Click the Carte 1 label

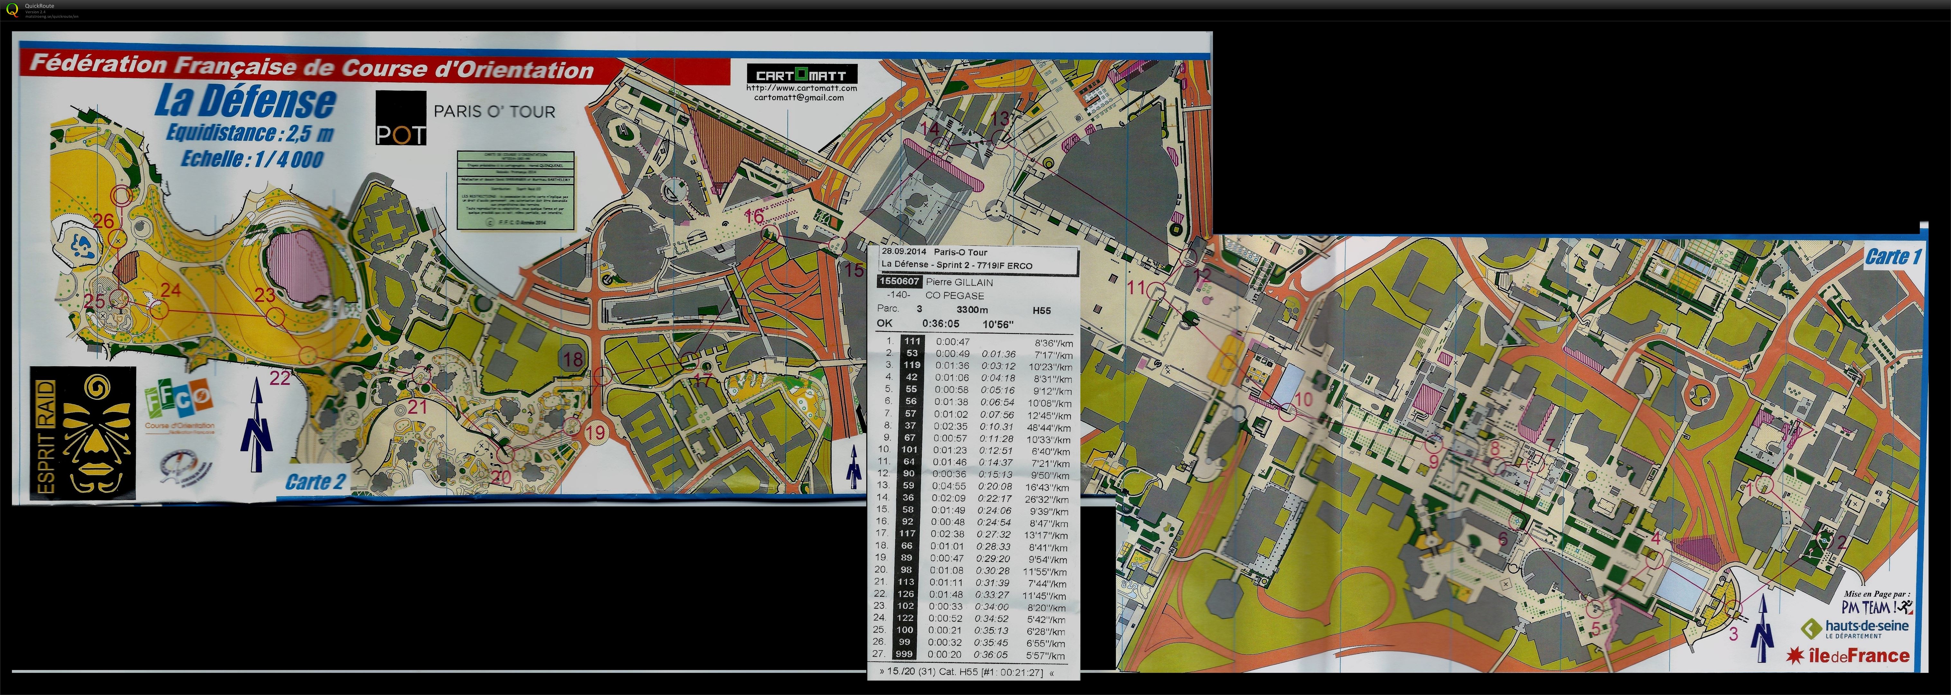(x=1893, y=257)
